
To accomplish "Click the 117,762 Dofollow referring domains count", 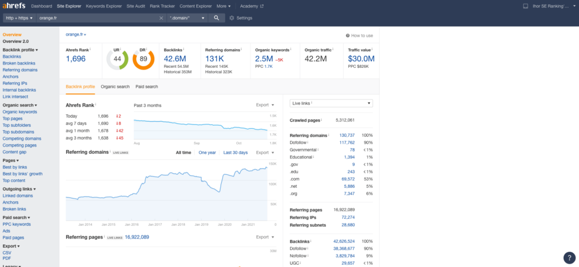I will [x=347, y=143].
